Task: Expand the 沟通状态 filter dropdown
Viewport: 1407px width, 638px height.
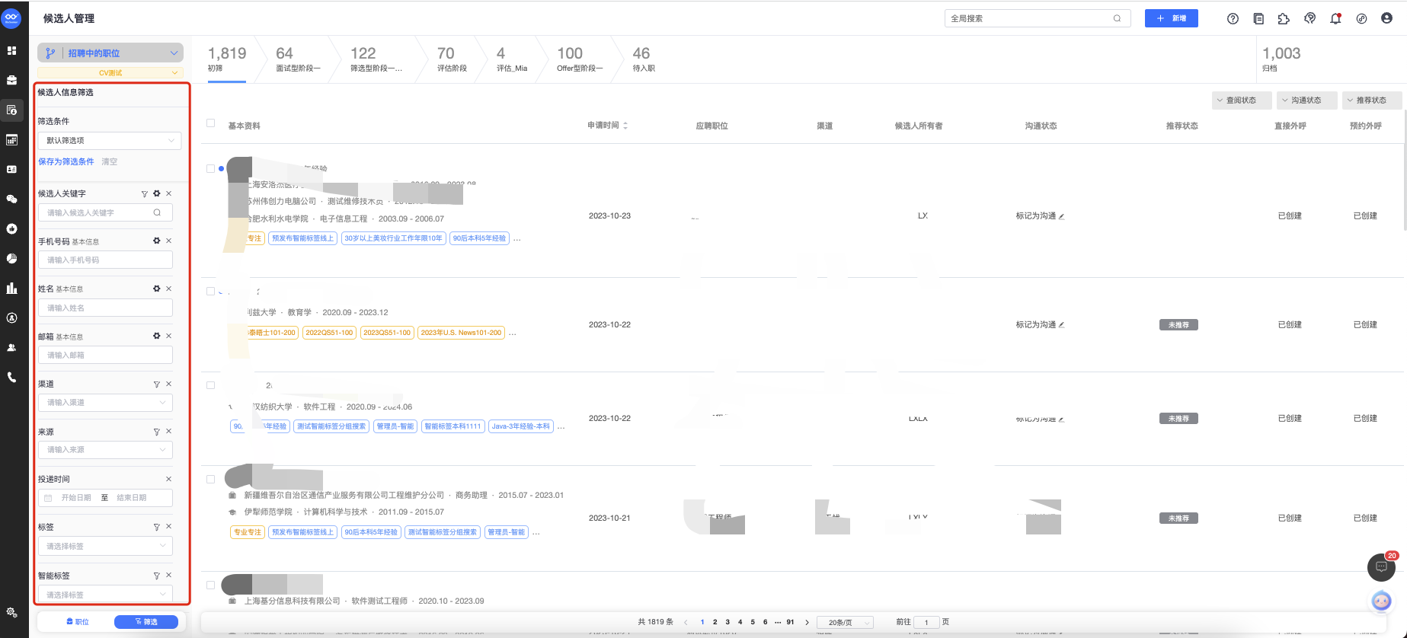Action: click(1307, 100)
